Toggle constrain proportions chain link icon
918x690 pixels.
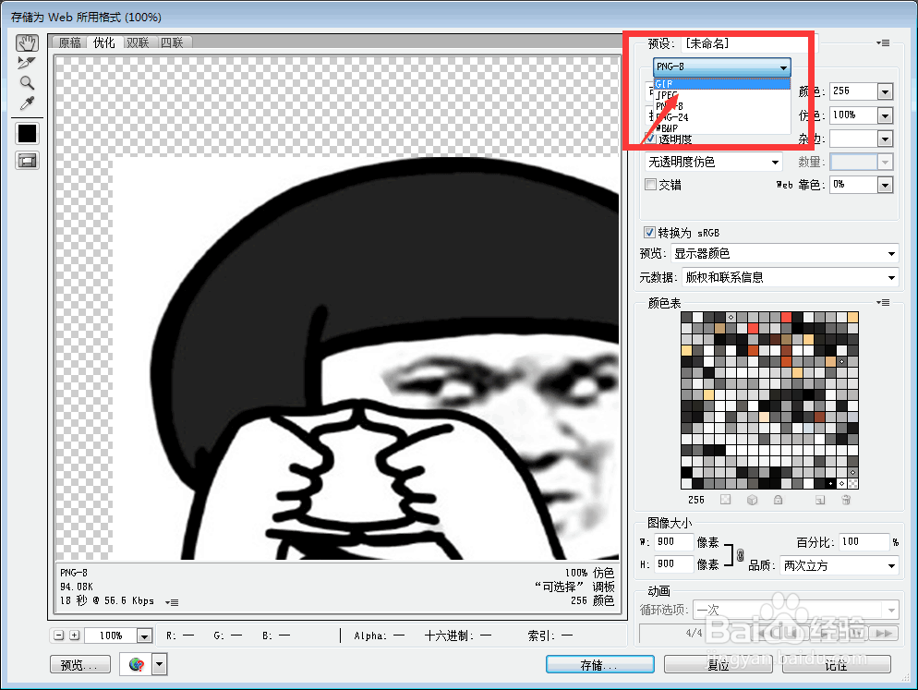[740, 554]
